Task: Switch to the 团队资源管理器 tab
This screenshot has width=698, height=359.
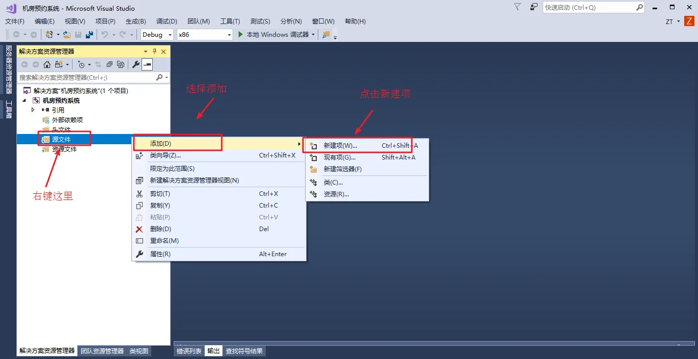Action: [x=102, y=351]
